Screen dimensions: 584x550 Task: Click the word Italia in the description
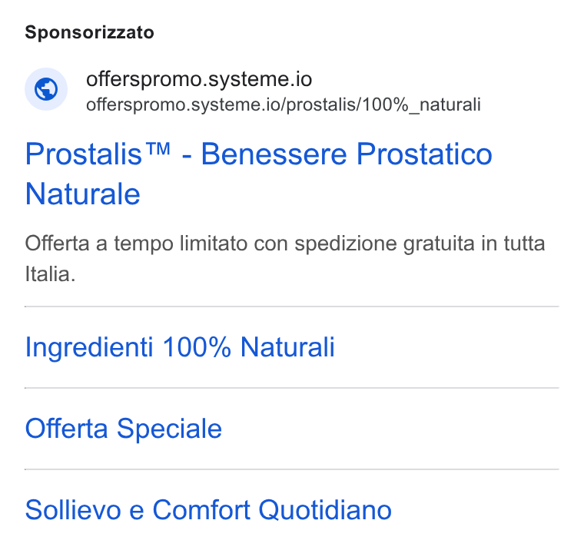(50, 274)
